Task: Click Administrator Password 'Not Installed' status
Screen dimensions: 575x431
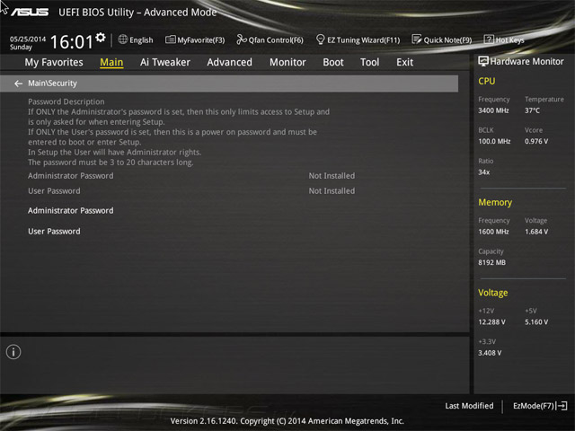Action: click(332, 176)
